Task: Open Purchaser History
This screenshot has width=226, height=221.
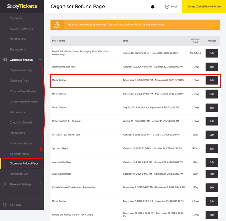Action: tap(21, 143)
